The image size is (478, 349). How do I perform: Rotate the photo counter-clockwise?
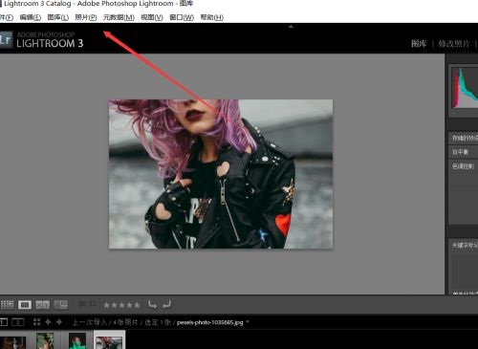(x=152, y=305)
